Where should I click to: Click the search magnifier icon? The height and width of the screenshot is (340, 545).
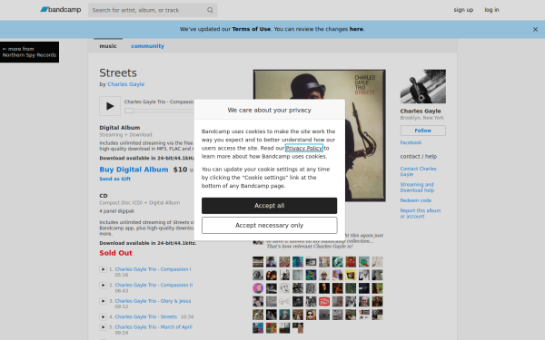[x=210, y=10]
